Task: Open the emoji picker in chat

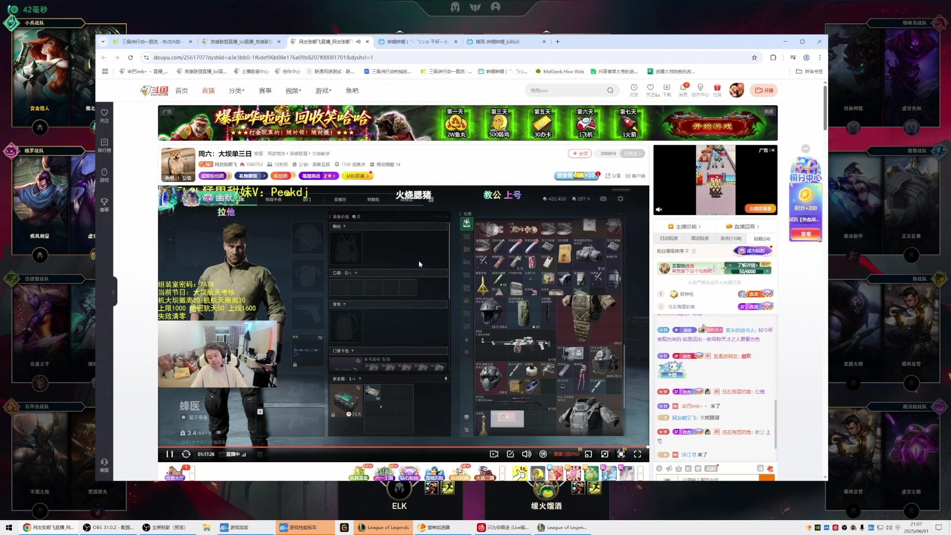Action: point(659,469)
